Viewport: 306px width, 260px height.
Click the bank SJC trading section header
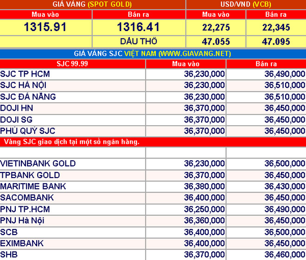[x=71, y=141]
